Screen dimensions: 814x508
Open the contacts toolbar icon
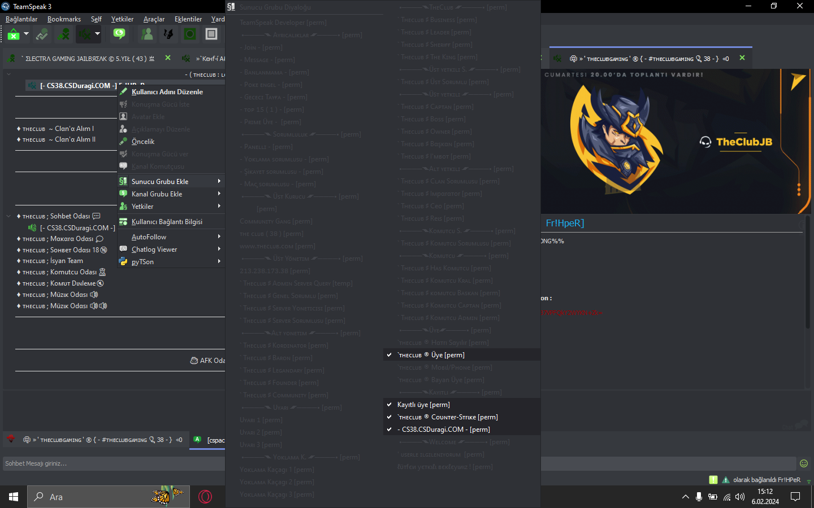[148, 34]
